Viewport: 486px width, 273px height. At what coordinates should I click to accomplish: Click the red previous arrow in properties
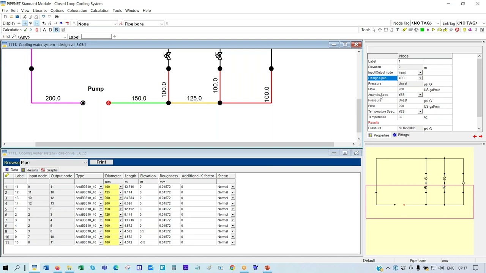[x=475, y=136]
